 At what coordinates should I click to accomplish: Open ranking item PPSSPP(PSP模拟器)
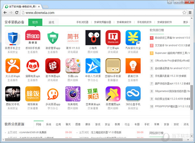coord(172,107)
